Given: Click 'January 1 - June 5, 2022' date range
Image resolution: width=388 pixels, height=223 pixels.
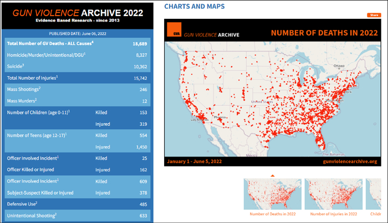Looking at the screenshot, I should (194, 161).
